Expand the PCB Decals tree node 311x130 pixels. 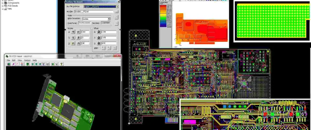2,6
